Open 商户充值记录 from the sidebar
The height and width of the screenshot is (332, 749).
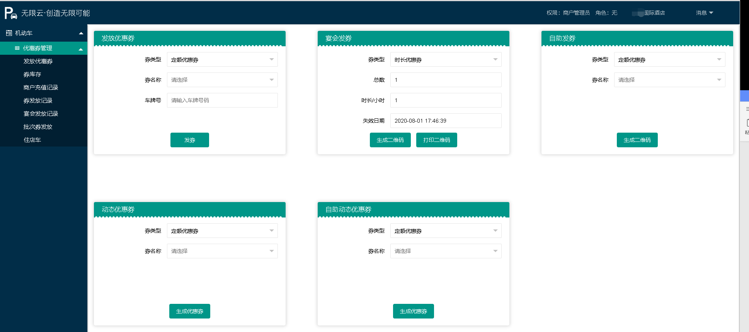(x=41, y=88)
